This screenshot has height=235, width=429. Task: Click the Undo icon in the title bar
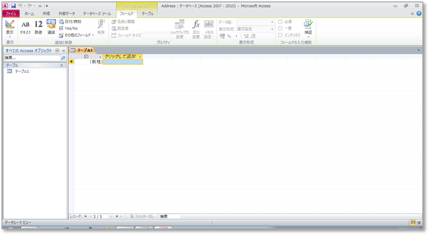20,6
